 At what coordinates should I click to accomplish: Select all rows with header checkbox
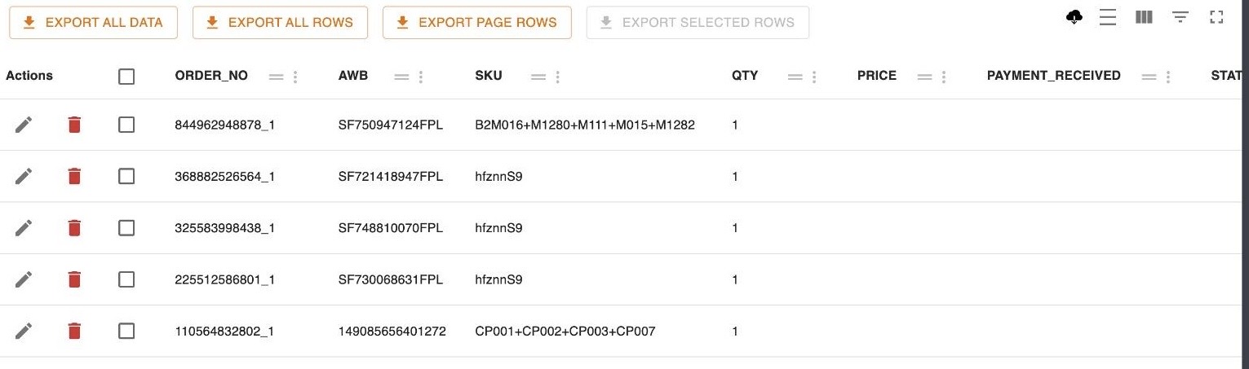tap(126, 77)
